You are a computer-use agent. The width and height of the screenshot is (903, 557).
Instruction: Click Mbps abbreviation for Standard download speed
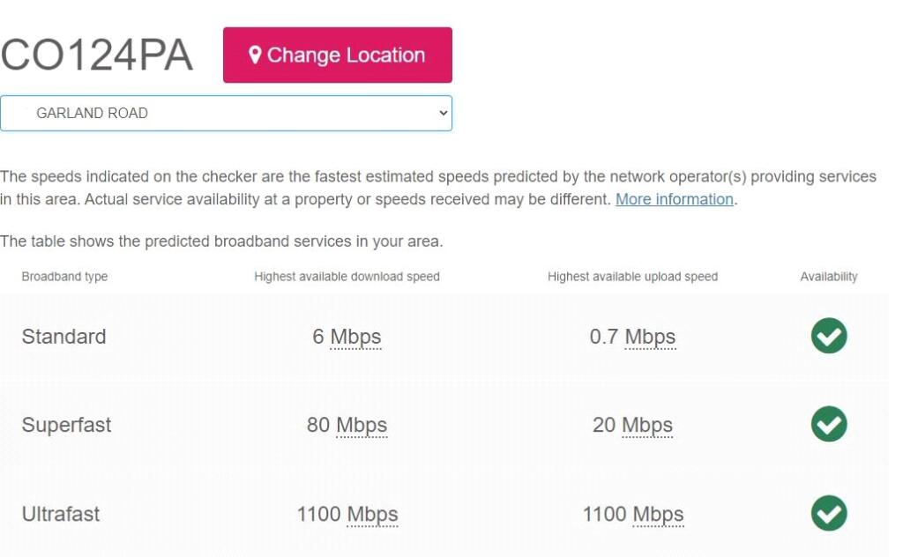pyautogui.click(x=355, y=337)
